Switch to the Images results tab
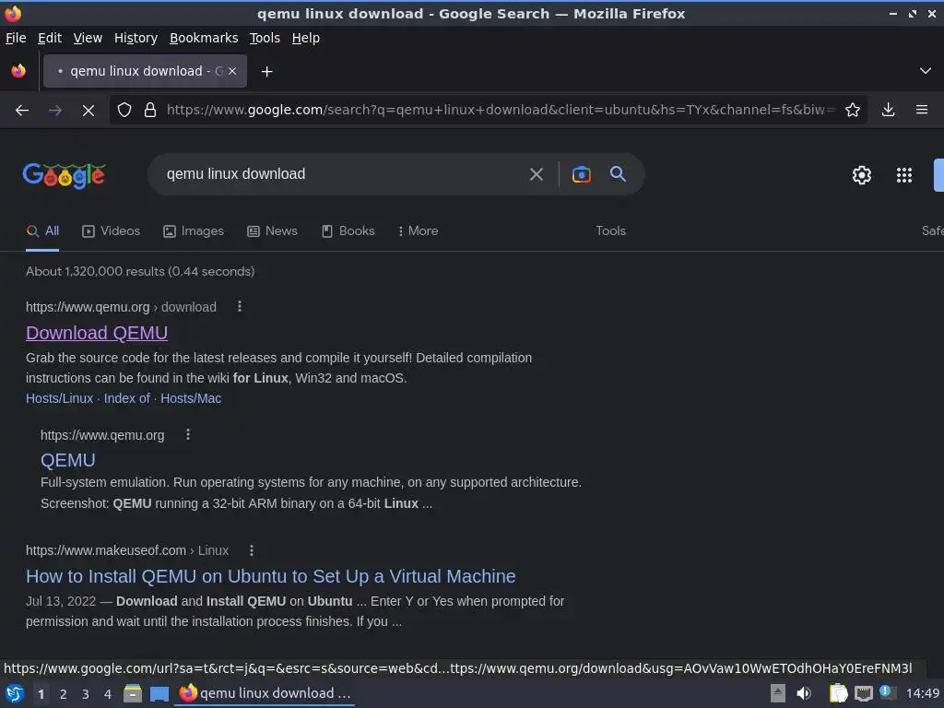The width and height of the screenshot is (944, 708). tap(194, 231)
